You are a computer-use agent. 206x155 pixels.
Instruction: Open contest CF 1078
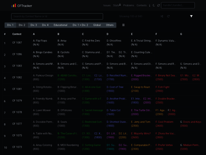[17, 112]
